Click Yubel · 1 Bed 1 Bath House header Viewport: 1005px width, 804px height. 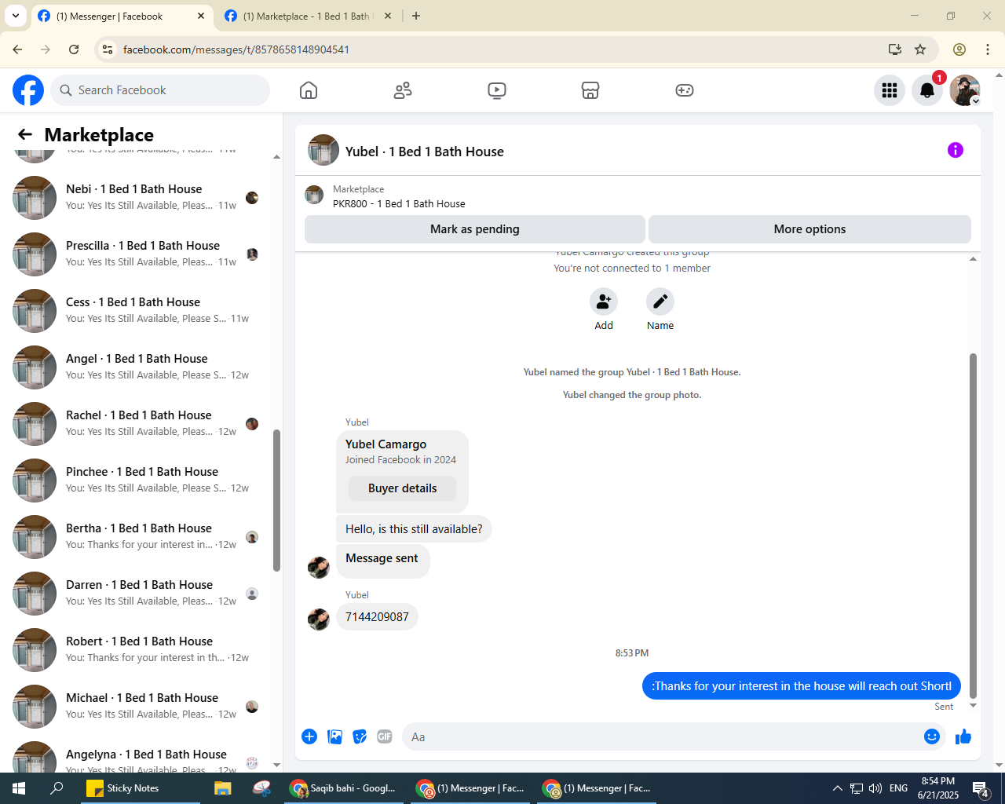pyautogui.click(x=425, y=152)
